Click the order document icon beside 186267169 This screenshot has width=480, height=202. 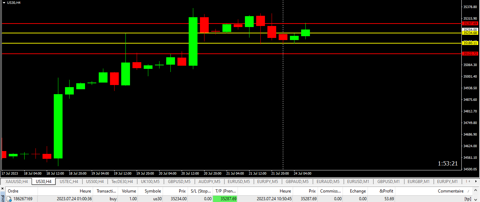click(x=9, y=199)
